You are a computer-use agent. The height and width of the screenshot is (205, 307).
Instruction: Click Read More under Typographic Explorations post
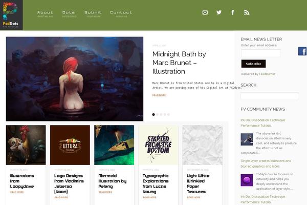pyautogui.click(x=149, y=197)
